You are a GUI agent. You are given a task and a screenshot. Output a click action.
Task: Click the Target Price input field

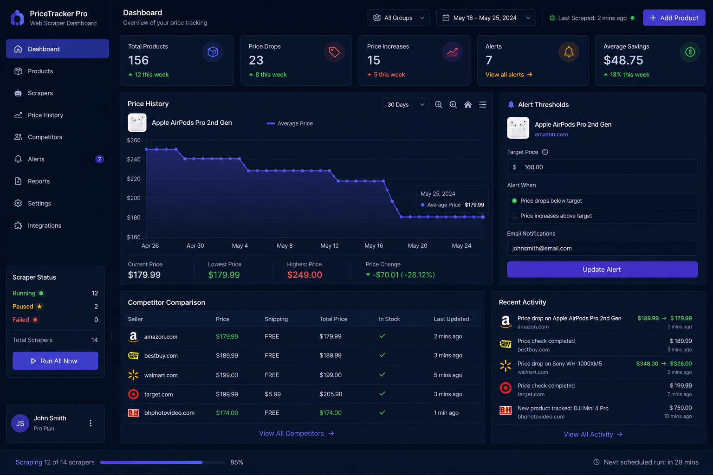pos(602,167)
